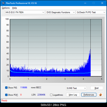
Task: Click the POF value 0
Action: click(x=21, y=95)
